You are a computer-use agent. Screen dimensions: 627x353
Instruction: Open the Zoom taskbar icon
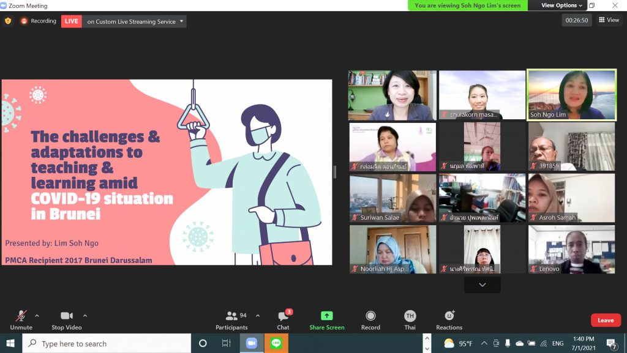(x=252, y=343)
